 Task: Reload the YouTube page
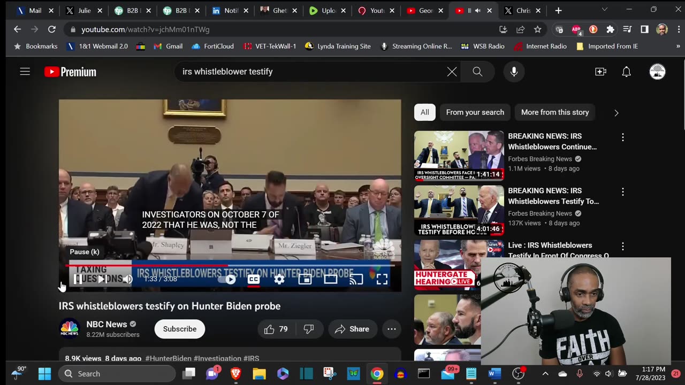52,29
